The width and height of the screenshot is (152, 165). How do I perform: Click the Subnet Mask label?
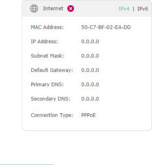(x=47, y=56)
